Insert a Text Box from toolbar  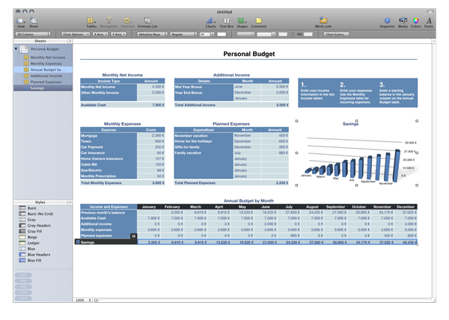[227, 22]
